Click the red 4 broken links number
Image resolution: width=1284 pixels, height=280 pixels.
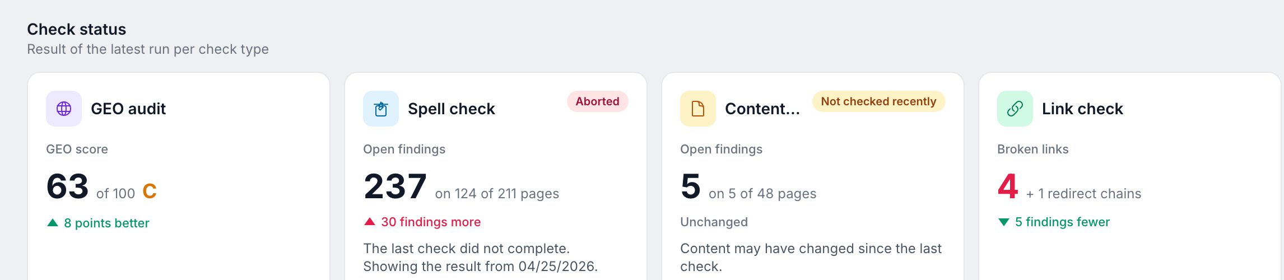1008,186
